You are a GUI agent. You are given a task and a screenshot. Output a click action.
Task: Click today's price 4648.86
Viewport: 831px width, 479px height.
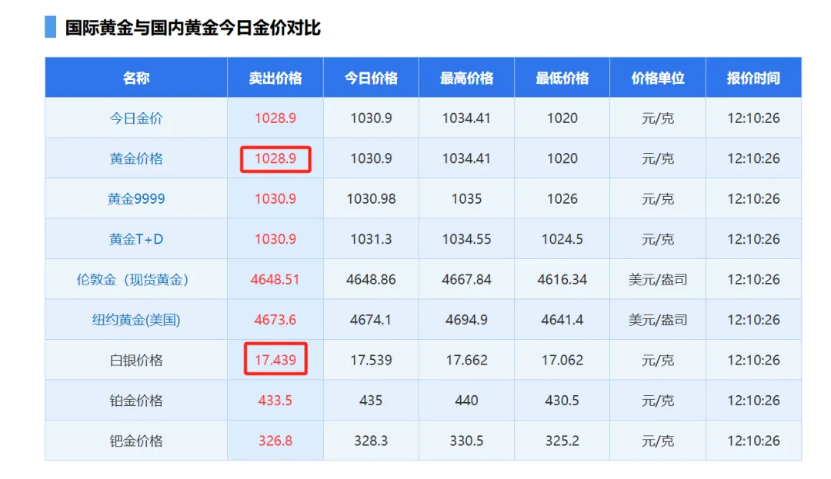coord(371,279)
